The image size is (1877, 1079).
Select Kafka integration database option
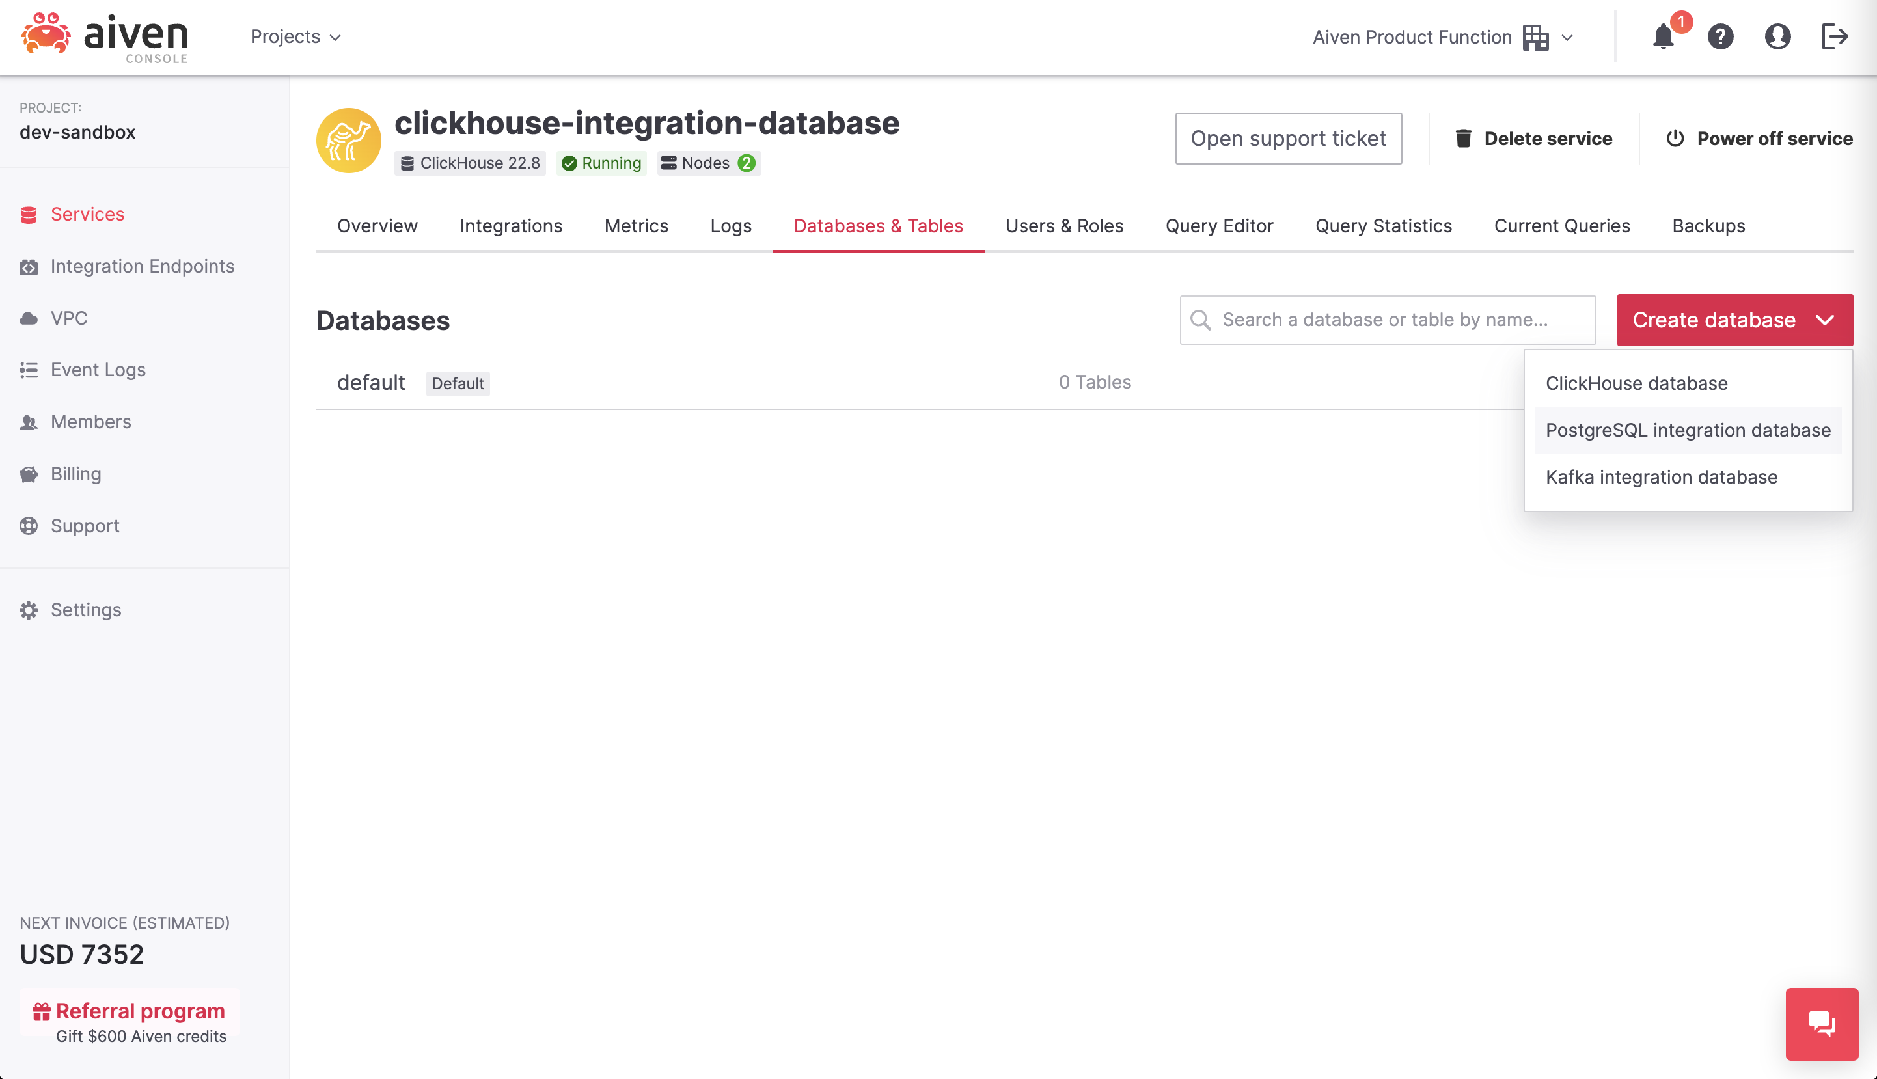coord(1662,477)
